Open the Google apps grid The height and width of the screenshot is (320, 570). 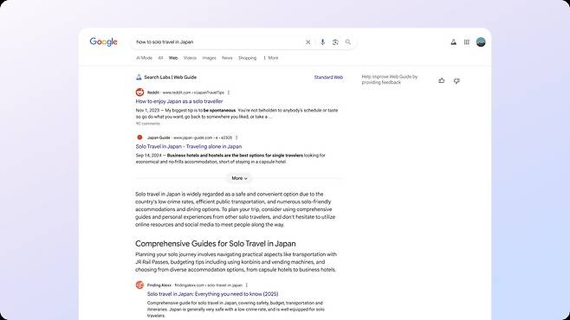(467, 42)
